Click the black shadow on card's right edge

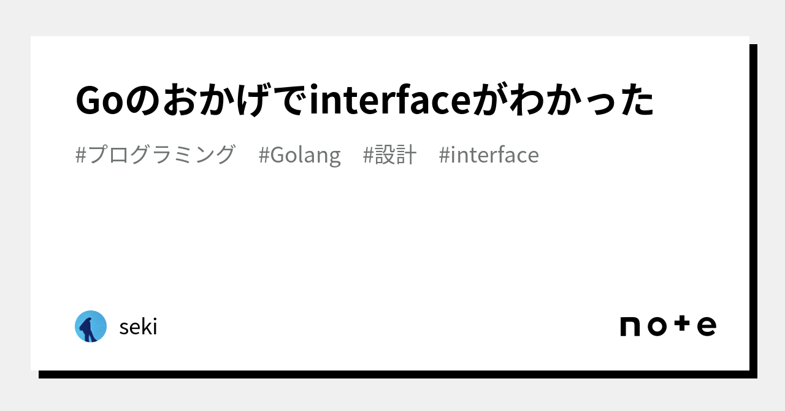point(753,209)
